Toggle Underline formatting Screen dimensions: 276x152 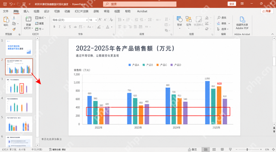tap(65, 27)
